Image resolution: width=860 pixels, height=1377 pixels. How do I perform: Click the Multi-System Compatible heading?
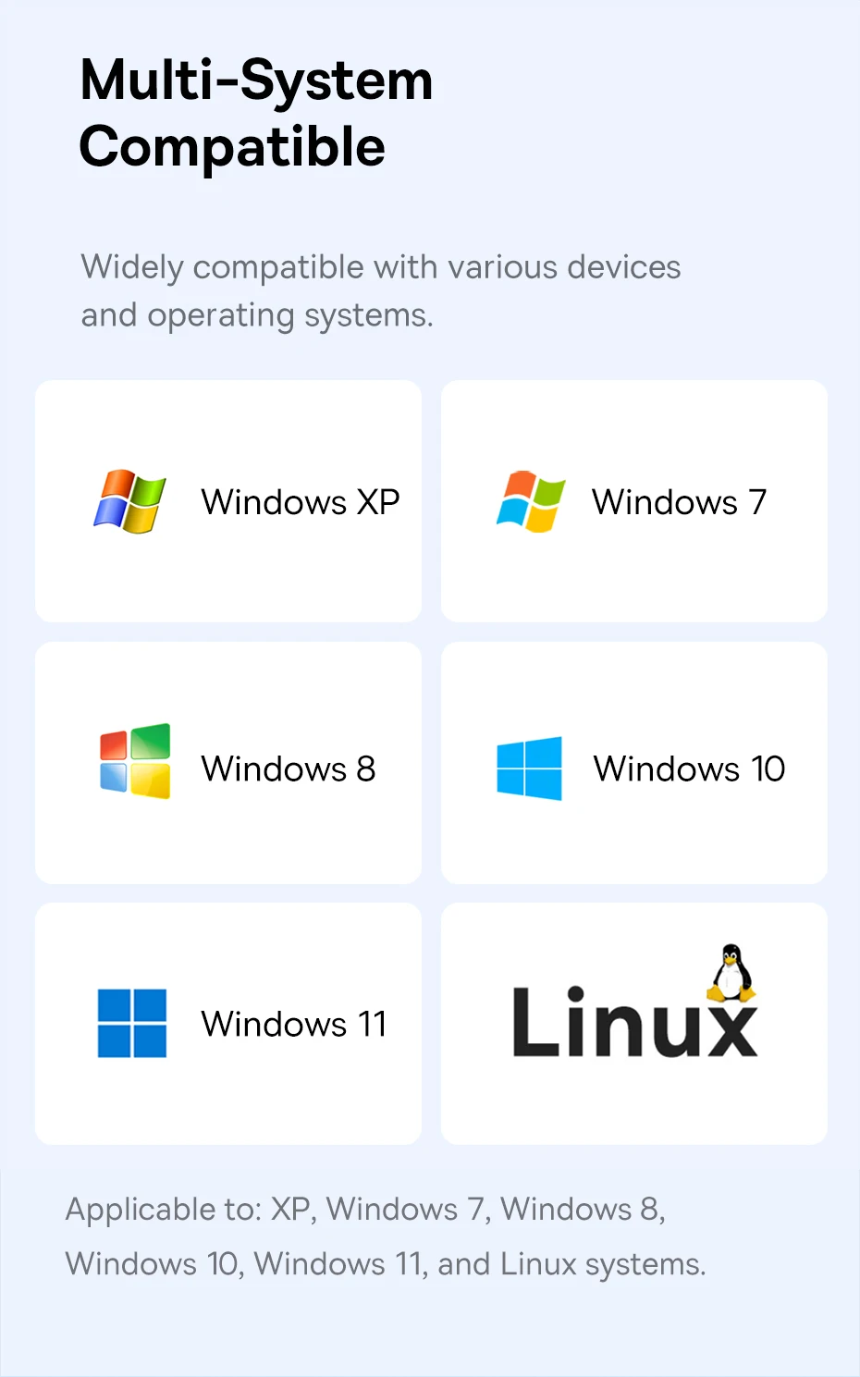click(x=256, y=113)
